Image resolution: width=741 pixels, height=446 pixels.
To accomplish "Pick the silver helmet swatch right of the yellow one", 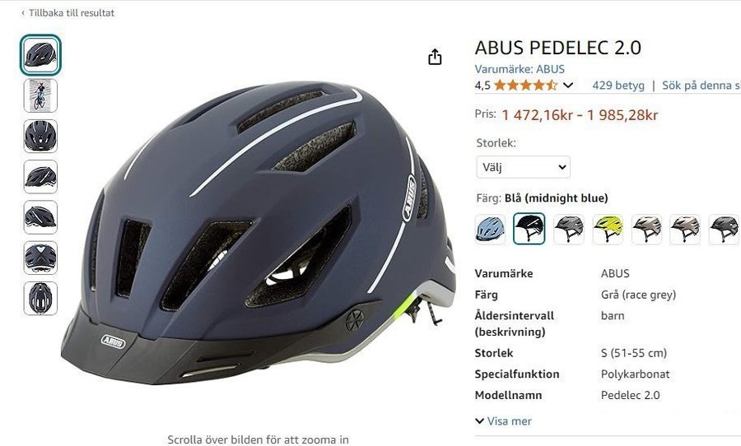I will coord(646,229).
